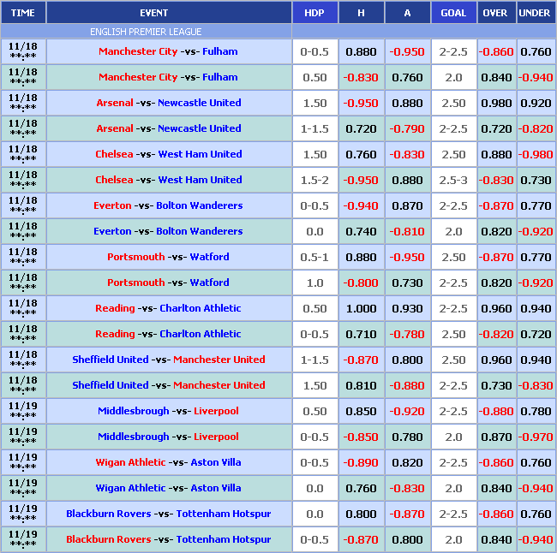
Task: Select home odds -0.800 for Portsmouth
Action: (361, 282)
